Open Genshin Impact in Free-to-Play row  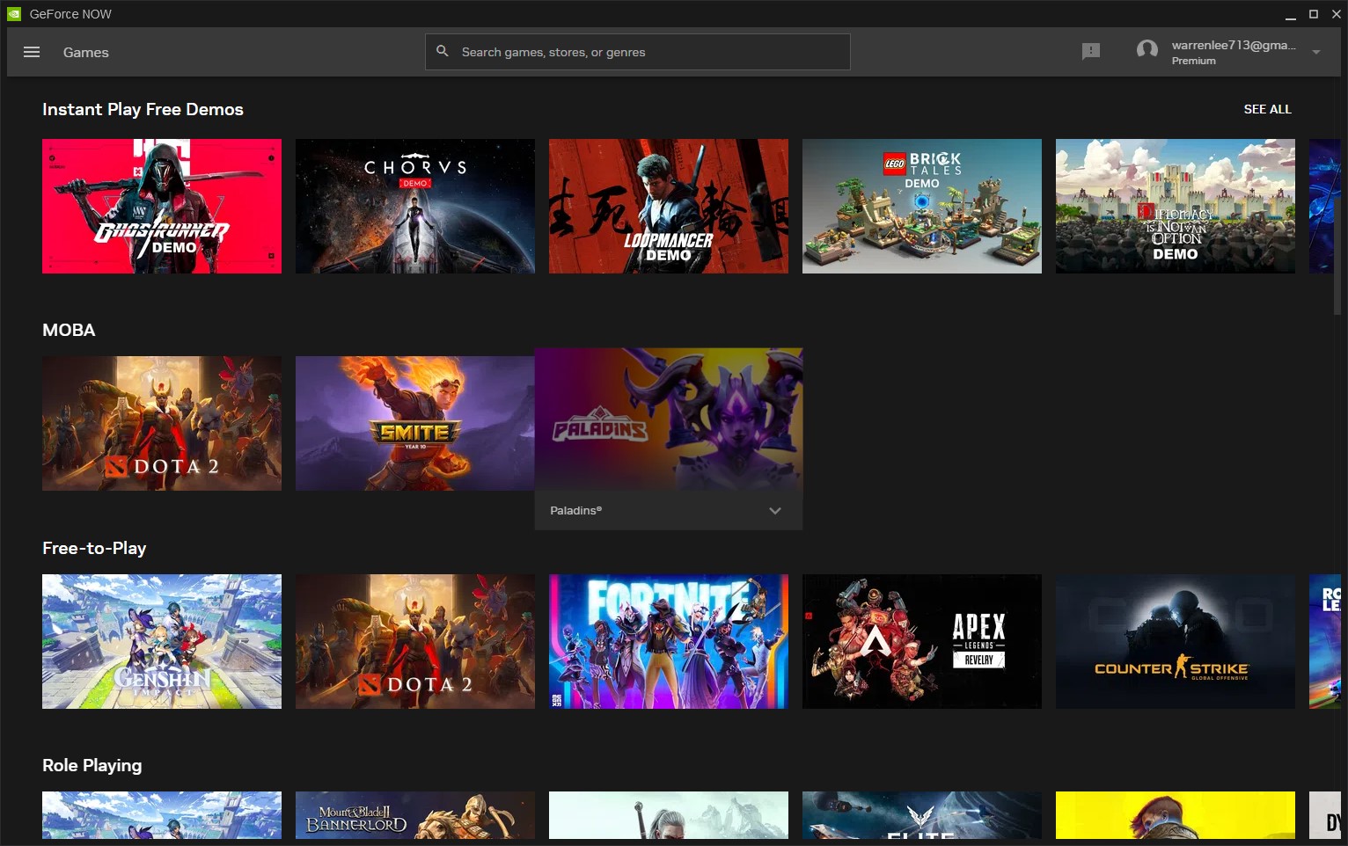click(x=162, y=641)
